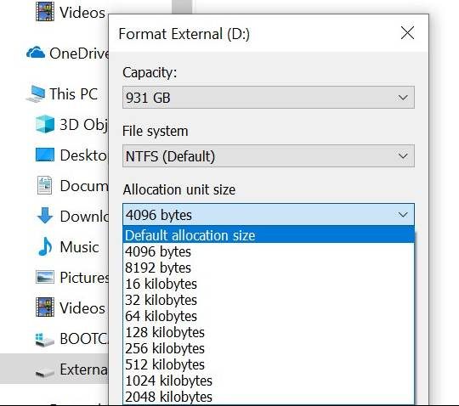Open the File system NTFS dropdown

(268, 156)
